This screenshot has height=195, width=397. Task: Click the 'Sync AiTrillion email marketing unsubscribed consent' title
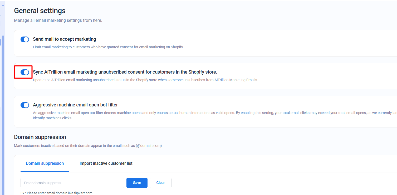click(125, 72)
